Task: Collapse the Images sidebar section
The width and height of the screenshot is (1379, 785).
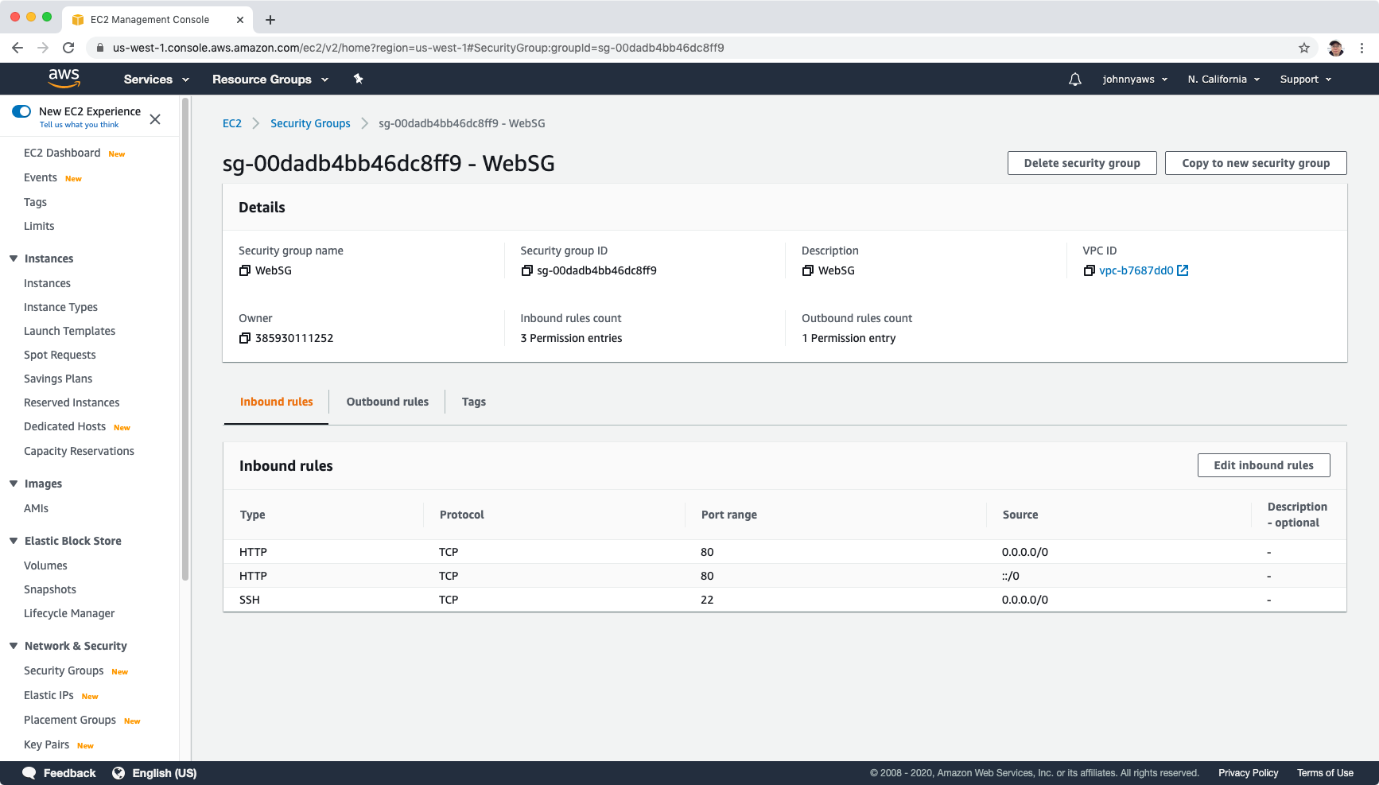Action: tap(14, 484)
